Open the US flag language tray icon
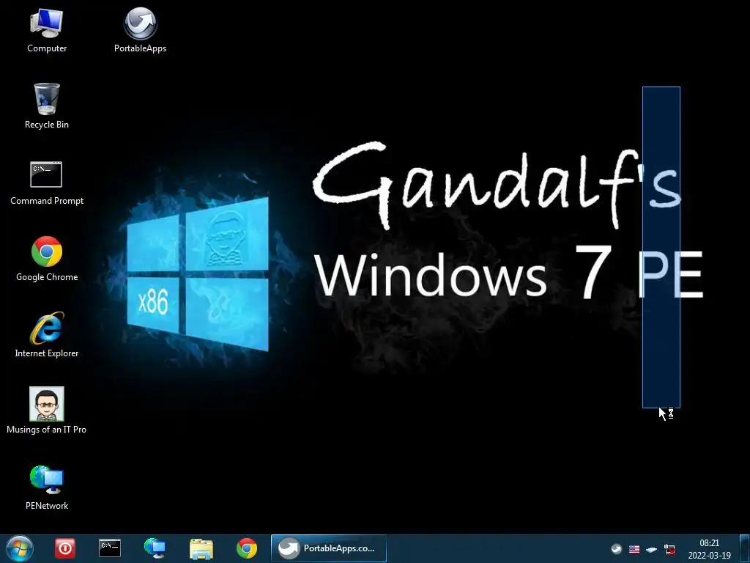The height and width of the screenshot is (563, 750). [634, 549]
